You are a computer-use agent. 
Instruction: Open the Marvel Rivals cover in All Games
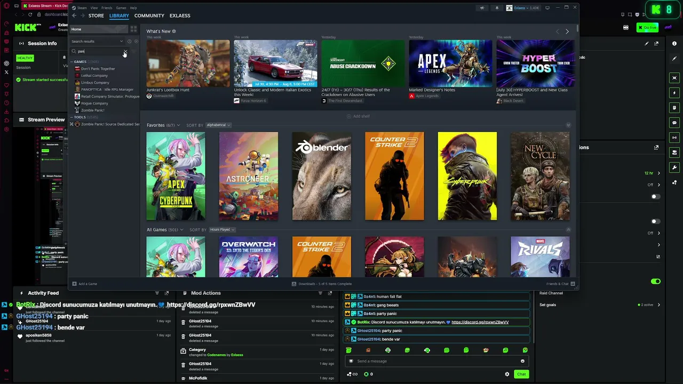540,257
